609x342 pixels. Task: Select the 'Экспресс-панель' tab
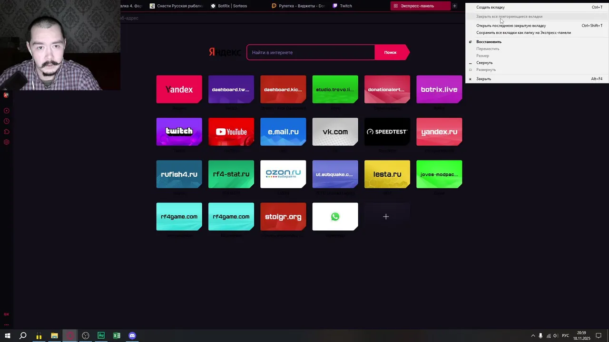(x=420, y=6)
